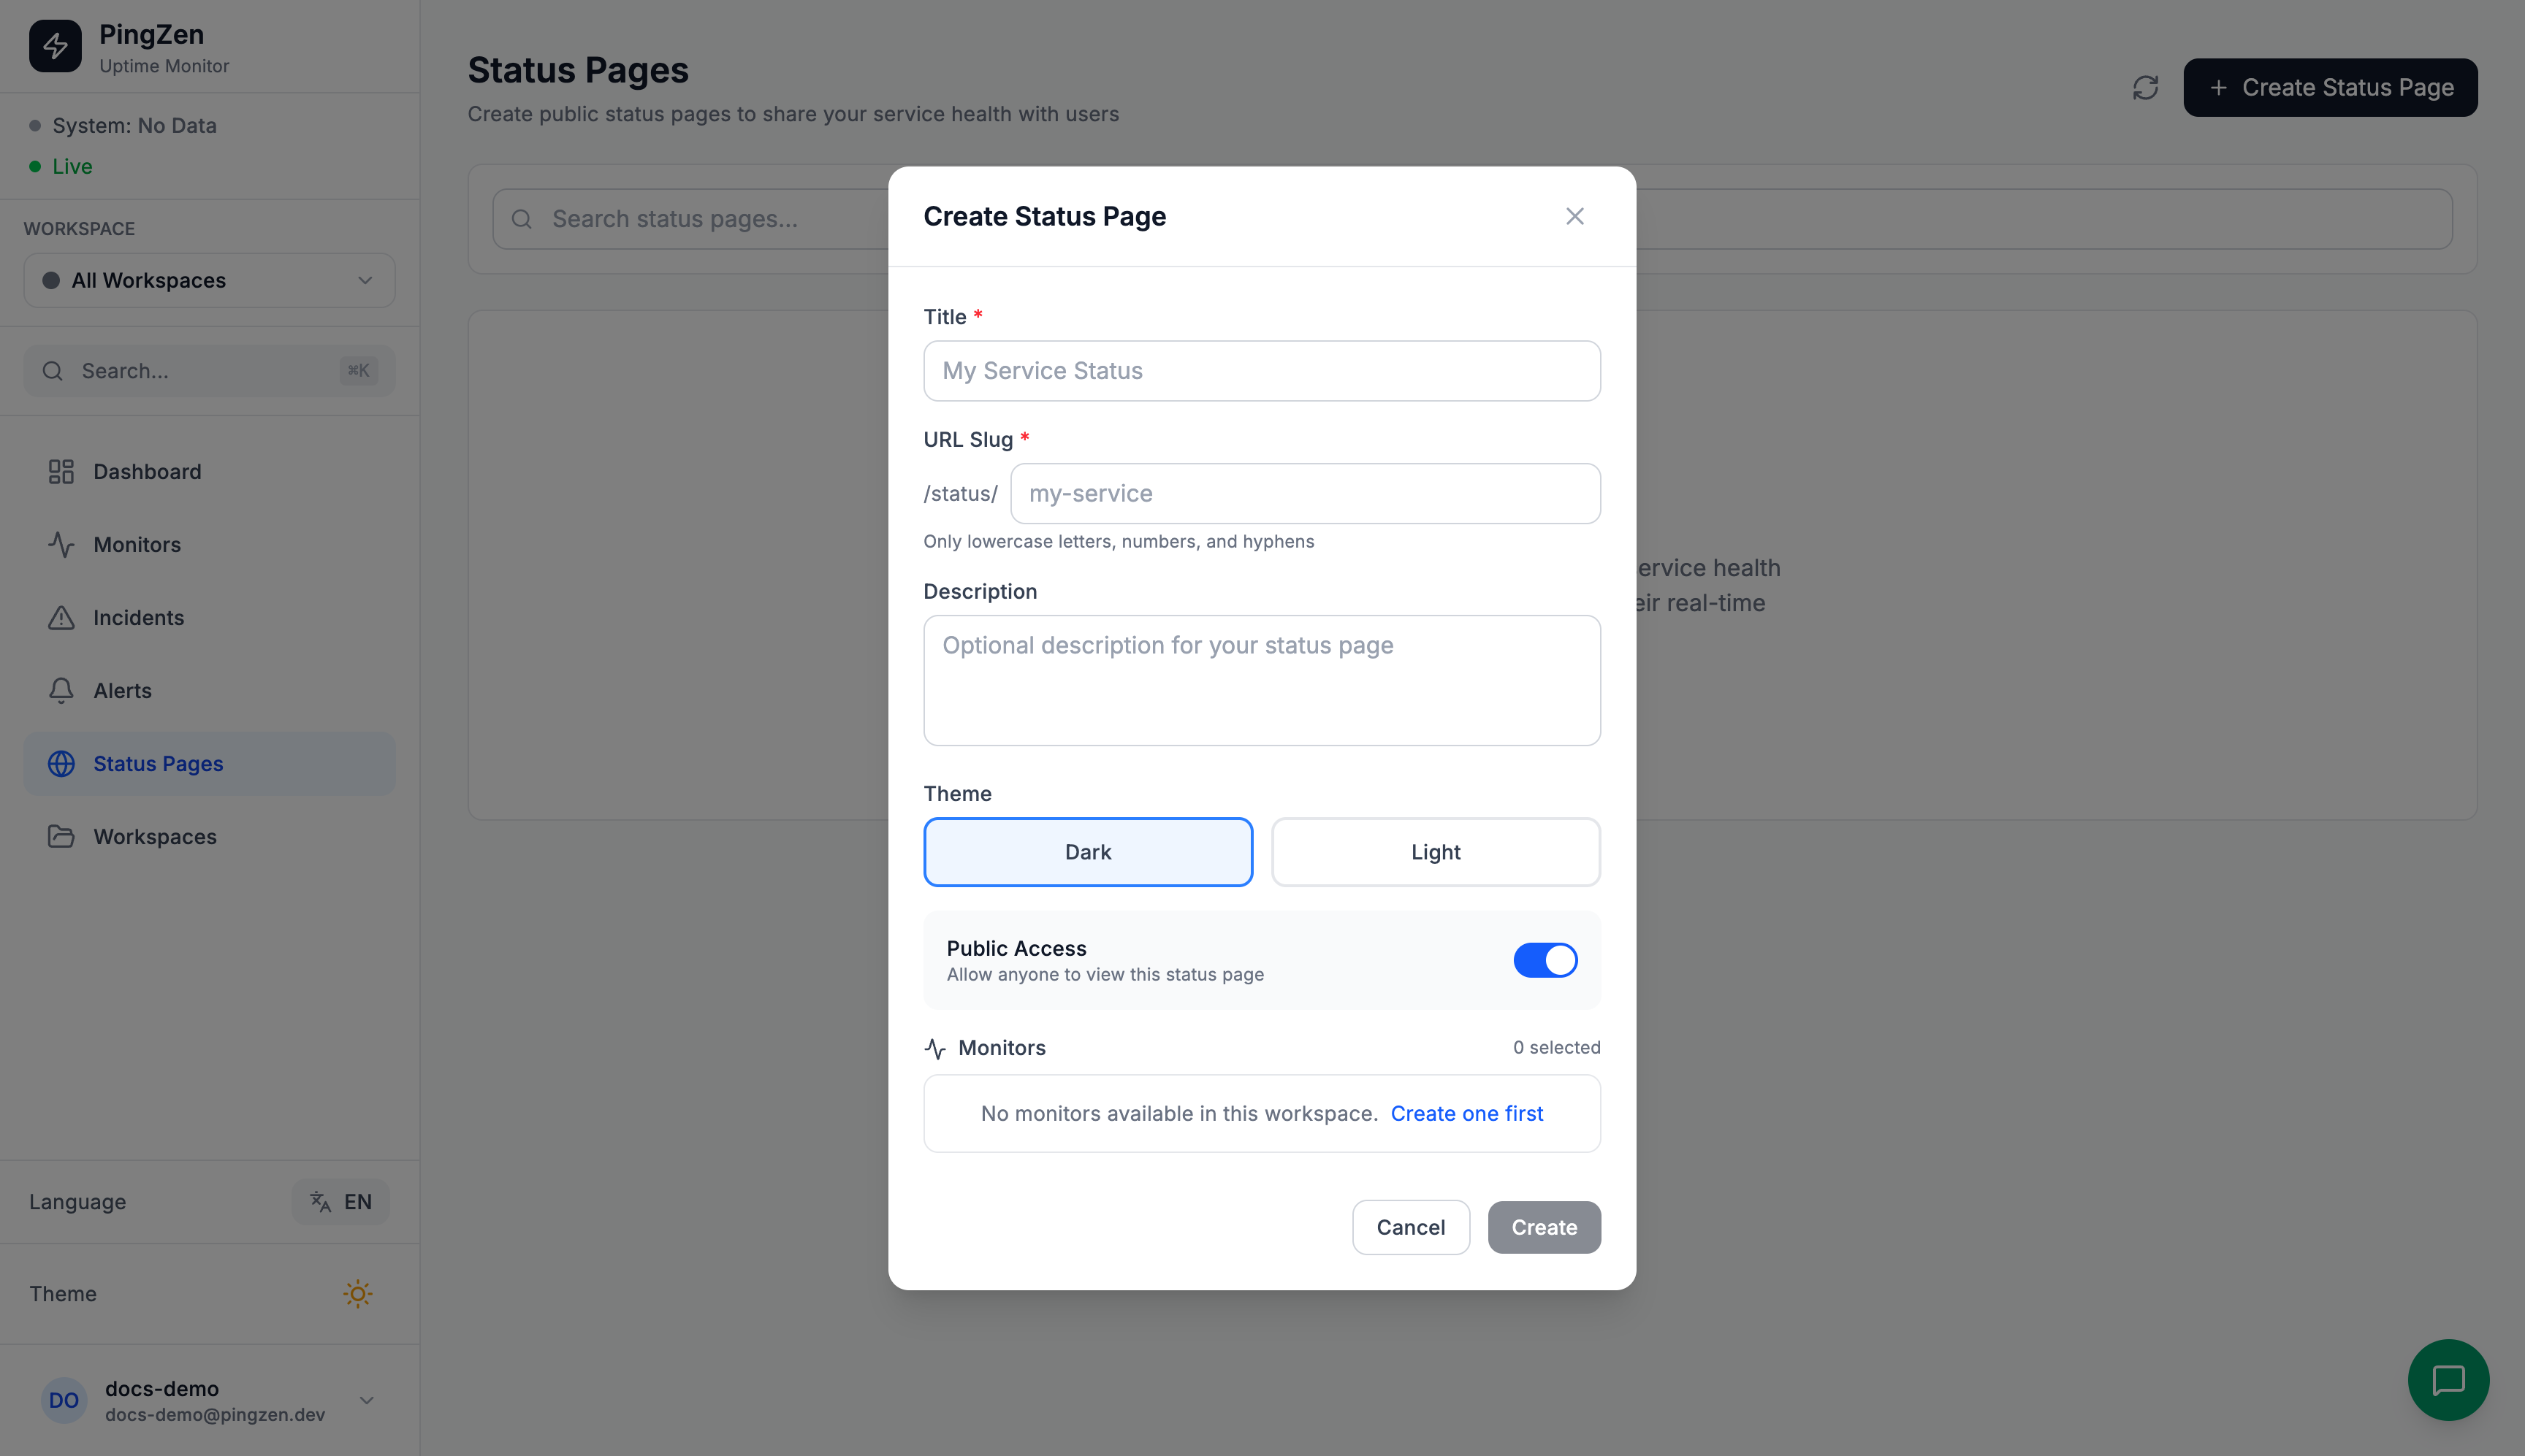Click the Create Status Page header button

point(2330,88)
